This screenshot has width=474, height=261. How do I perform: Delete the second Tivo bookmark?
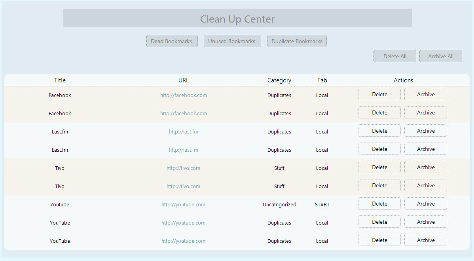[379, 185]
